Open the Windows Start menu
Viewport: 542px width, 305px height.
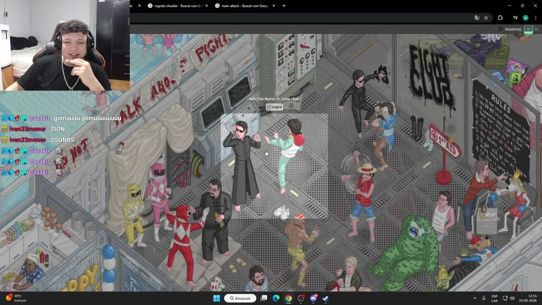(x=216, y=298)
